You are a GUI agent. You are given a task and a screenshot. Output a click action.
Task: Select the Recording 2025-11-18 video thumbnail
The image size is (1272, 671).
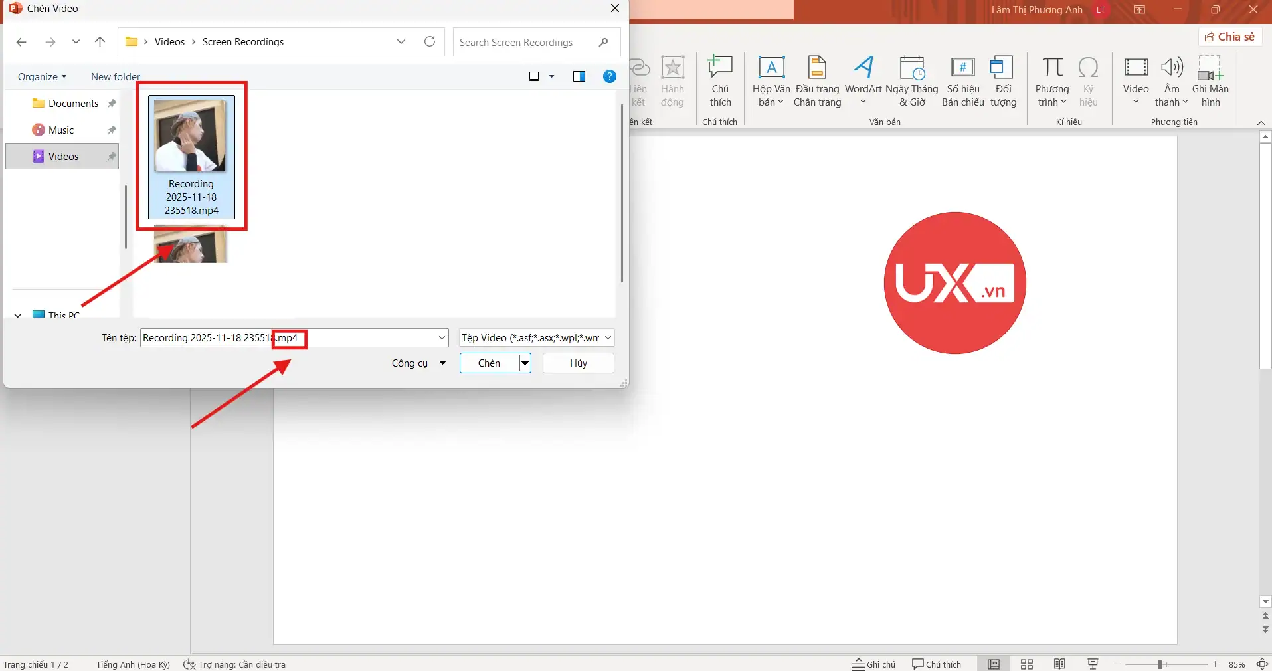[x=191, y=136]
